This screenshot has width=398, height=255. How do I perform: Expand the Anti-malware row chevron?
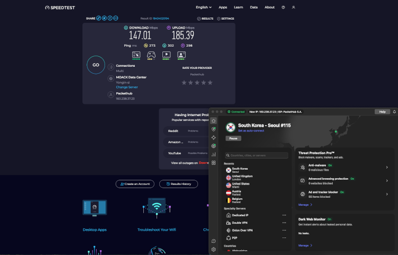click(x=387, y=168)
